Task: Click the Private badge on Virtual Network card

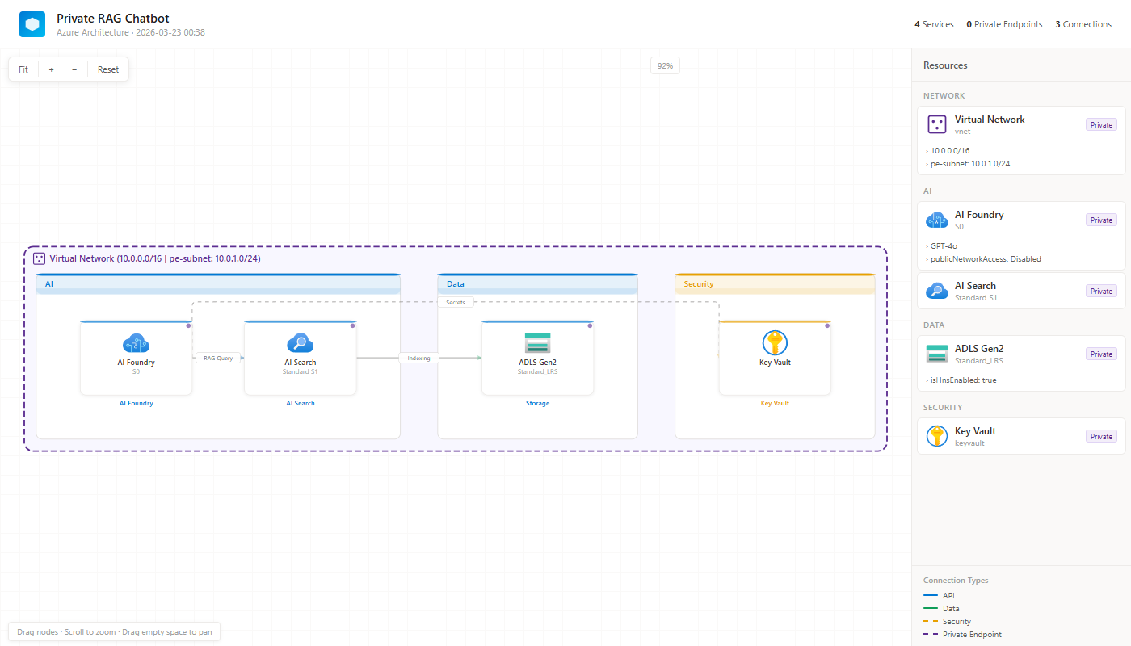Action: (x=1101, y=124)
